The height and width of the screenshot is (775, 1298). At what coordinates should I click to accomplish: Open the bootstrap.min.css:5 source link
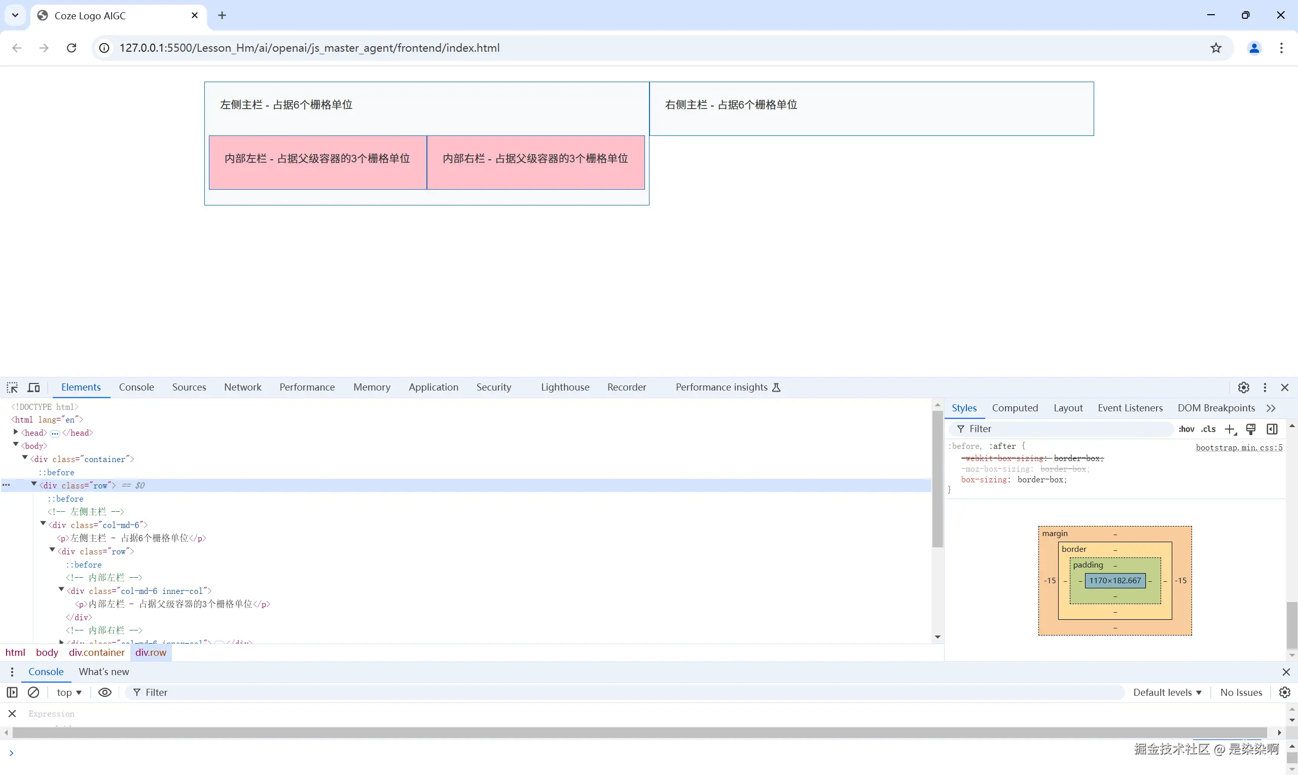point(1239,447)
